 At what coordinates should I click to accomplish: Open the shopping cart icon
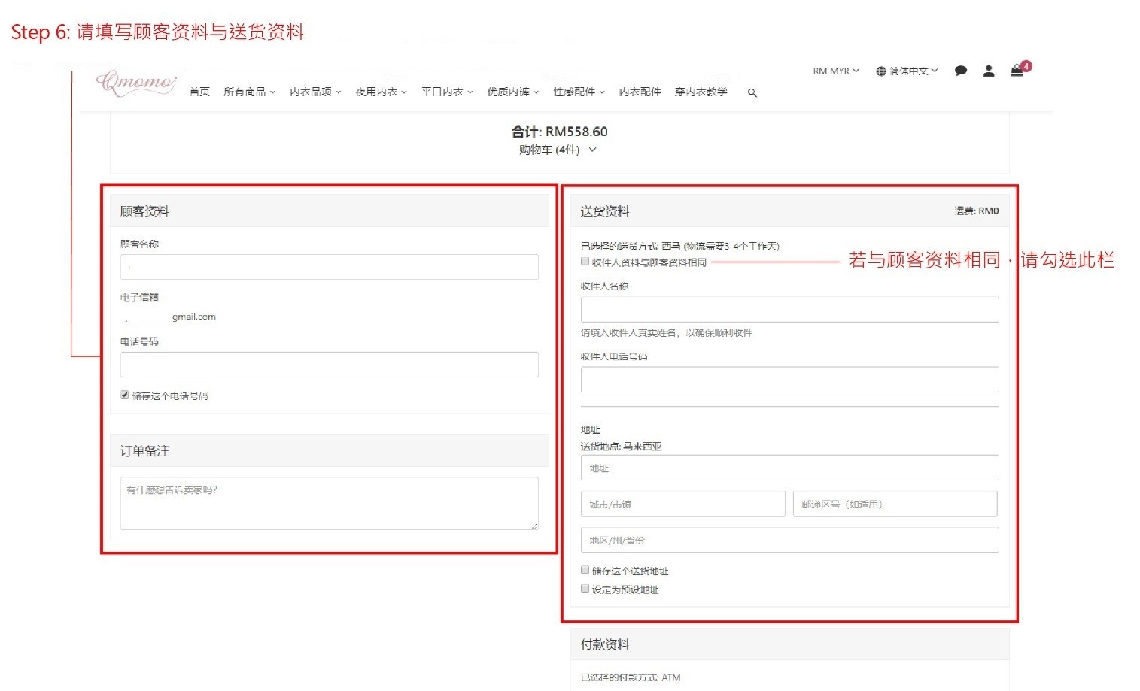(1017, 71)
